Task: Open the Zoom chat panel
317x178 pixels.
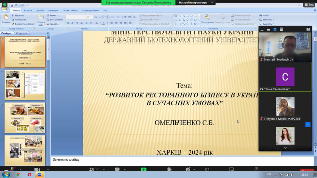Action: tap(117, 170)
